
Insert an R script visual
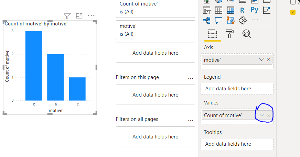click(242, 10)
